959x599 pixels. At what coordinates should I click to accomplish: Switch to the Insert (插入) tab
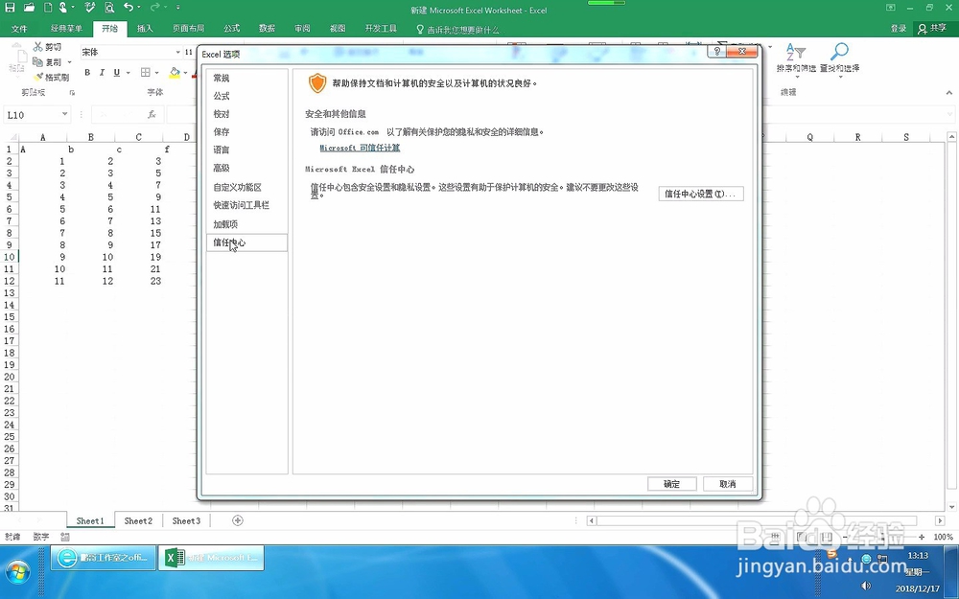pos(145,28)
